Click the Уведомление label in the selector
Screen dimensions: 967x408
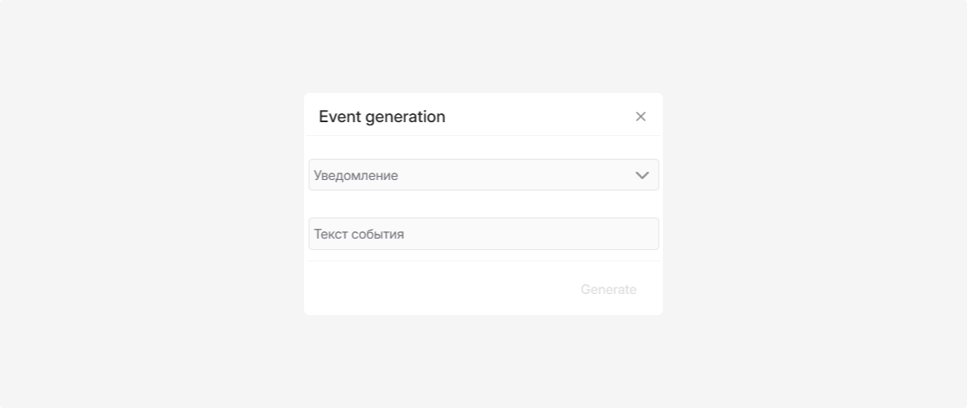click(355, 176)
